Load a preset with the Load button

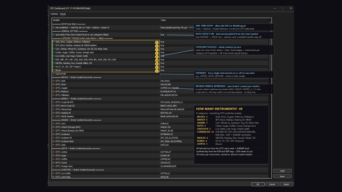coord(282,171)
